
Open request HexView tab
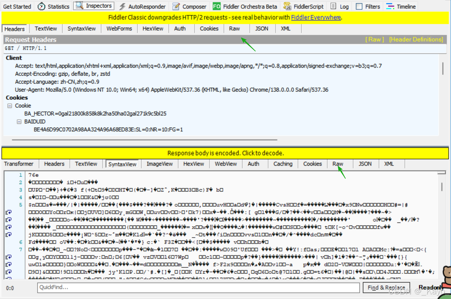point(153,29)
